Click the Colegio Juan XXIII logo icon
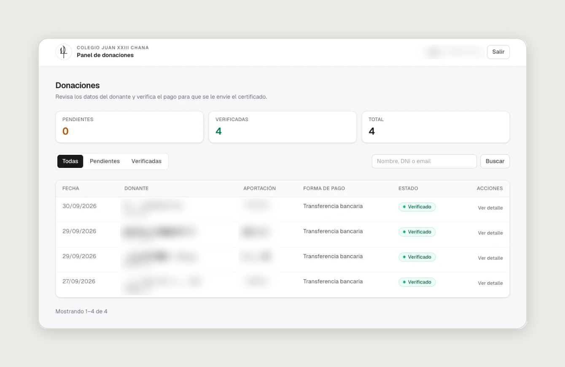This screenshot has width=565, height=367. click(64, 52)
